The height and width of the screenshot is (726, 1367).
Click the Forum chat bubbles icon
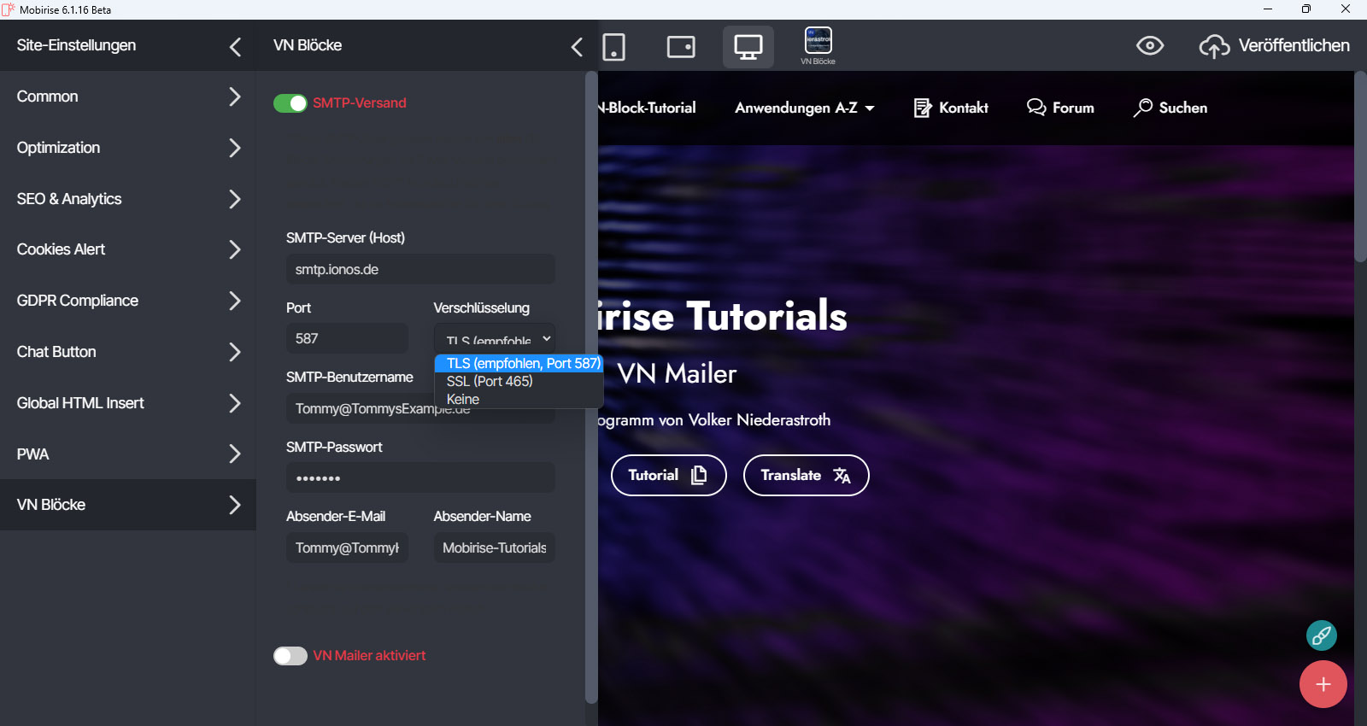pyautogui.click(x=1036, y=108)
